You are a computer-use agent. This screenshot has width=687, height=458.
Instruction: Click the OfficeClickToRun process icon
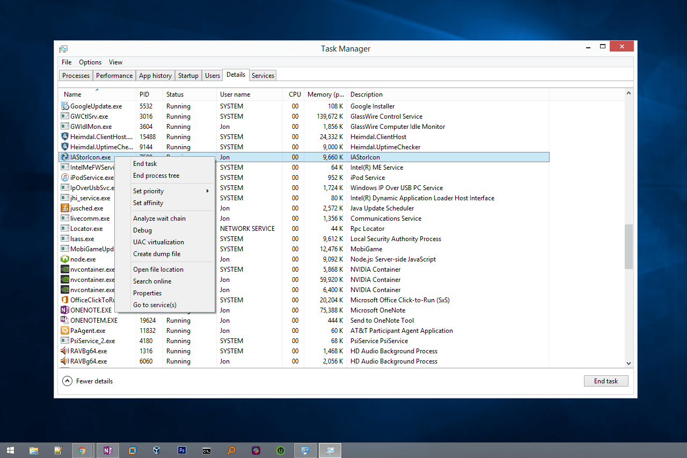click(65, 300)
